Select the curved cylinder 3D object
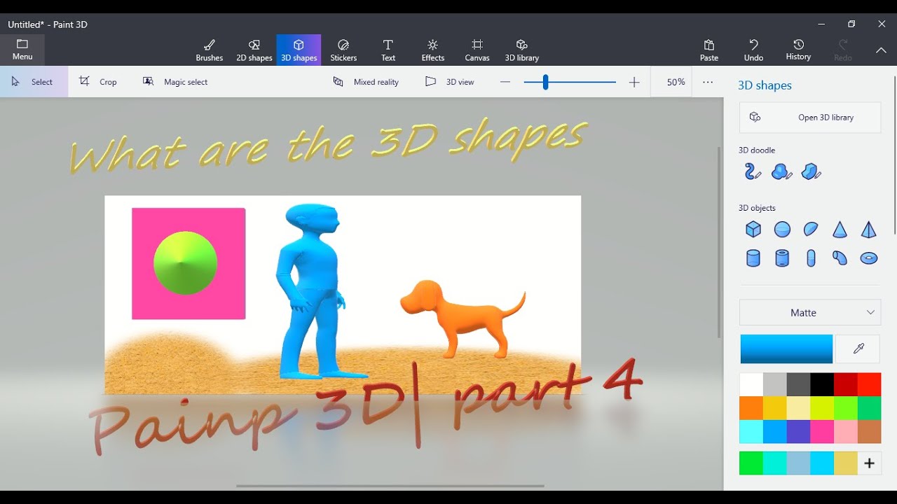 coord(840,258)
